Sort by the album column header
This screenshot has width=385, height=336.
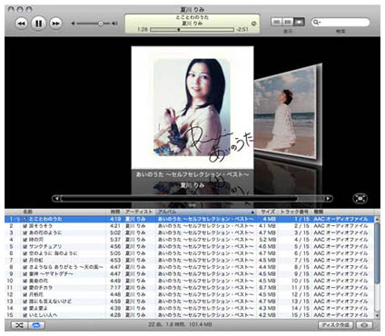[206, 212]
